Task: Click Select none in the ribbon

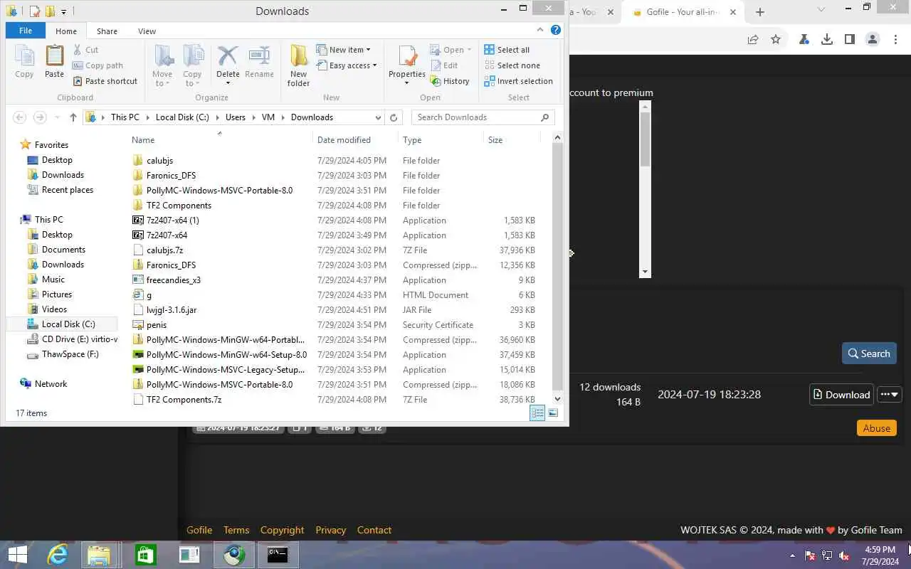Action: click(512, 65)
